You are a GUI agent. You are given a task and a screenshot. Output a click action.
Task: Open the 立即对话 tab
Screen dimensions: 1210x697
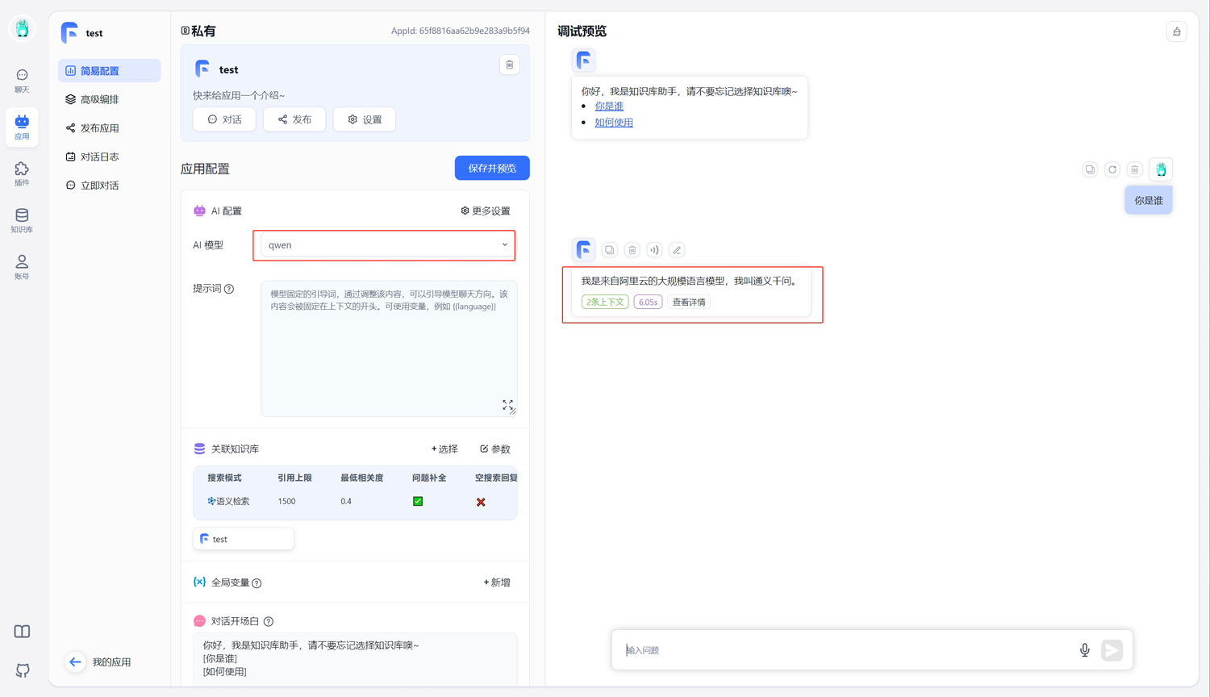(x=109, y=186)
